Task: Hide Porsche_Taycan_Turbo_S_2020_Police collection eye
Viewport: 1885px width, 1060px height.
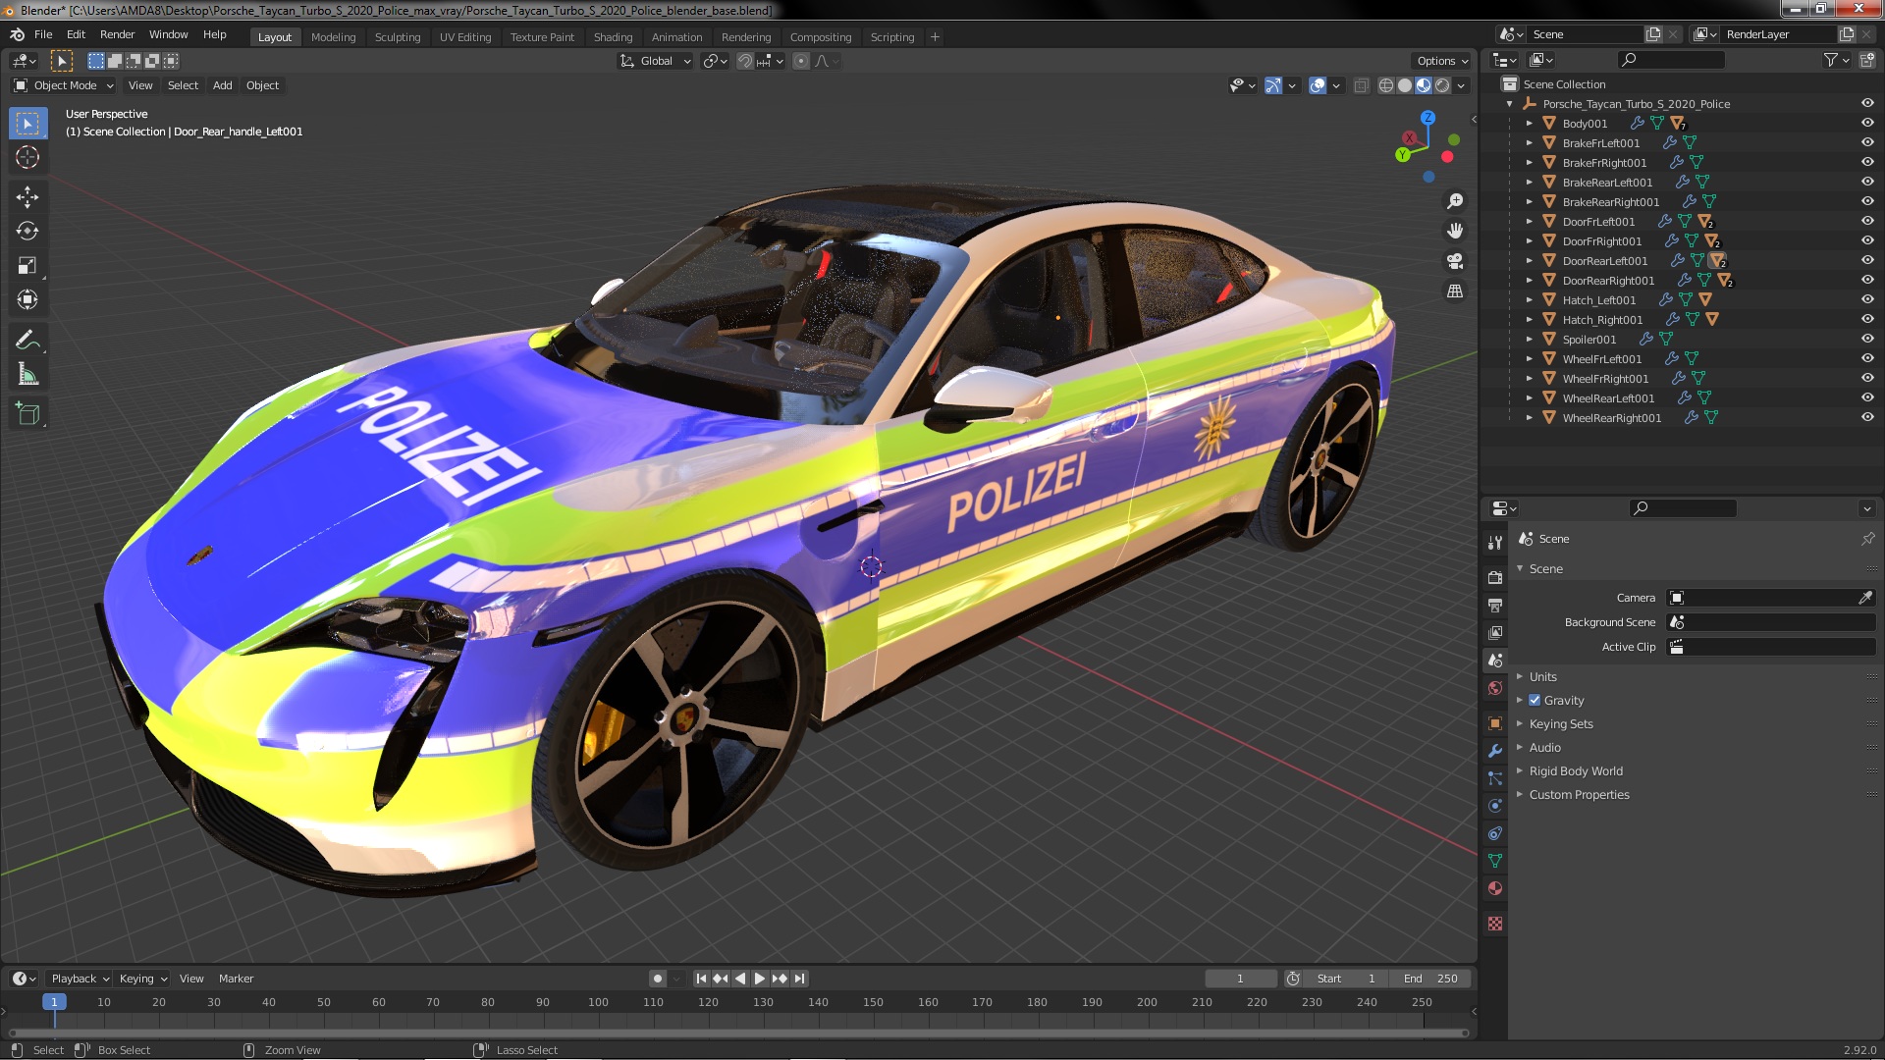Action: [x=1867, y=103]
